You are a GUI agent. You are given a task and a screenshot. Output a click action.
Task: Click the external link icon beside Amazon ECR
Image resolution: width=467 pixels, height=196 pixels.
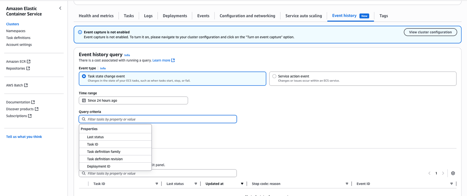29,61
